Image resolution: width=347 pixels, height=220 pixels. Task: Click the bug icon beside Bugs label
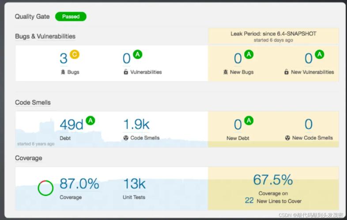coord(63,72)
